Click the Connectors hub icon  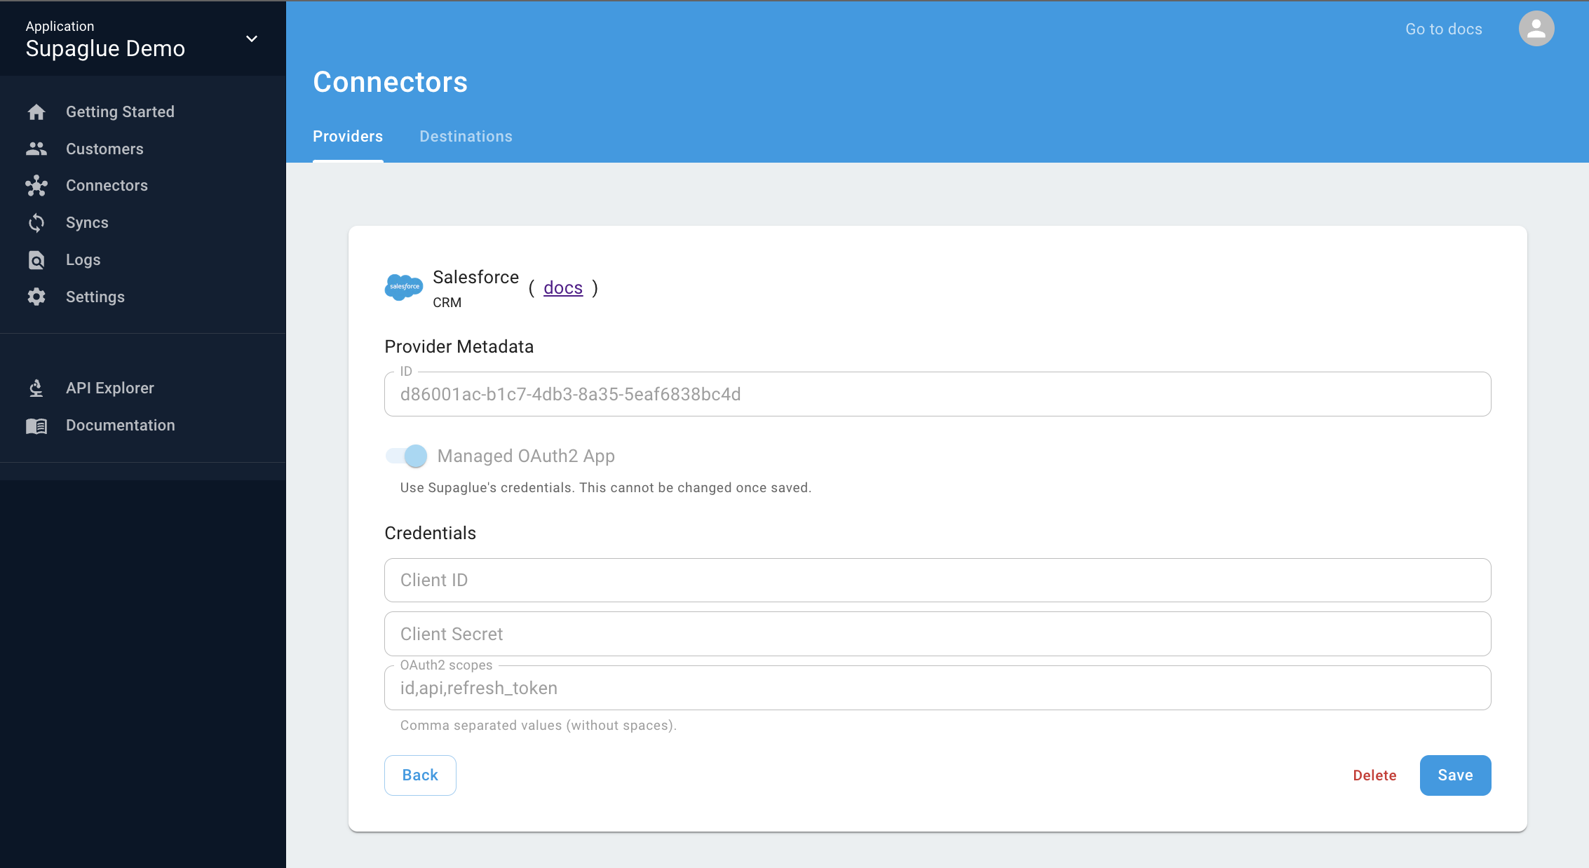[36, 186]
